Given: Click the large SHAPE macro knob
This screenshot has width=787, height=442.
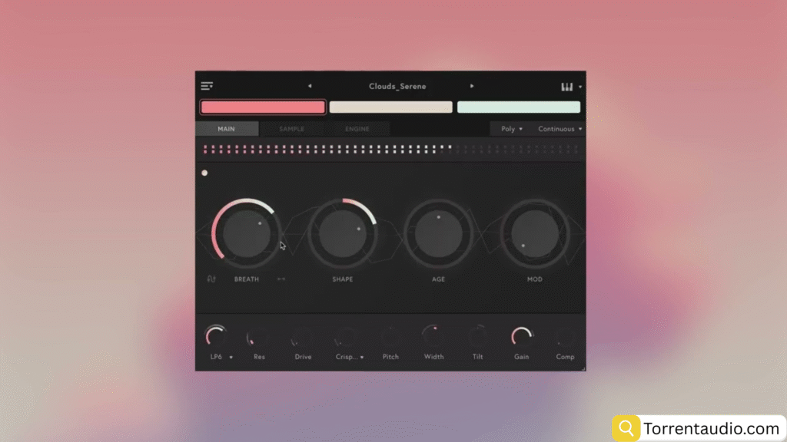Looking at the screenshot, I should (x=343, y=233).
